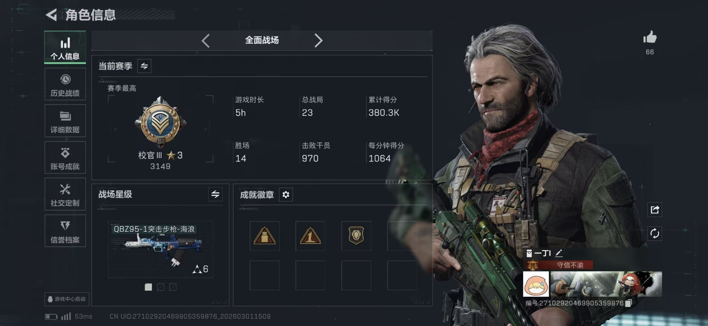
Task: Open the 历史战绩 tab
Action: (x=65, y=84)
